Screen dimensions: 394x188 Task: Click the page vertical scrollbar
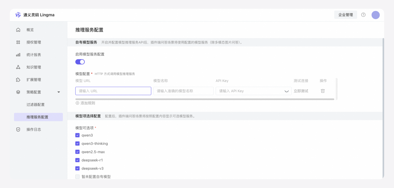tap(383, 108)
